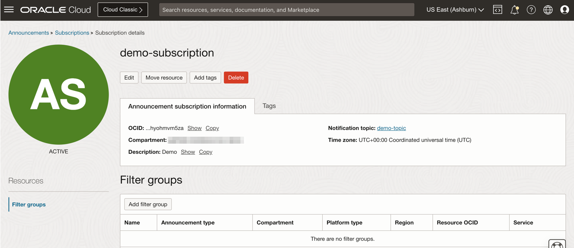
Task: Open the Help menu icon
Action: [531, 9]
